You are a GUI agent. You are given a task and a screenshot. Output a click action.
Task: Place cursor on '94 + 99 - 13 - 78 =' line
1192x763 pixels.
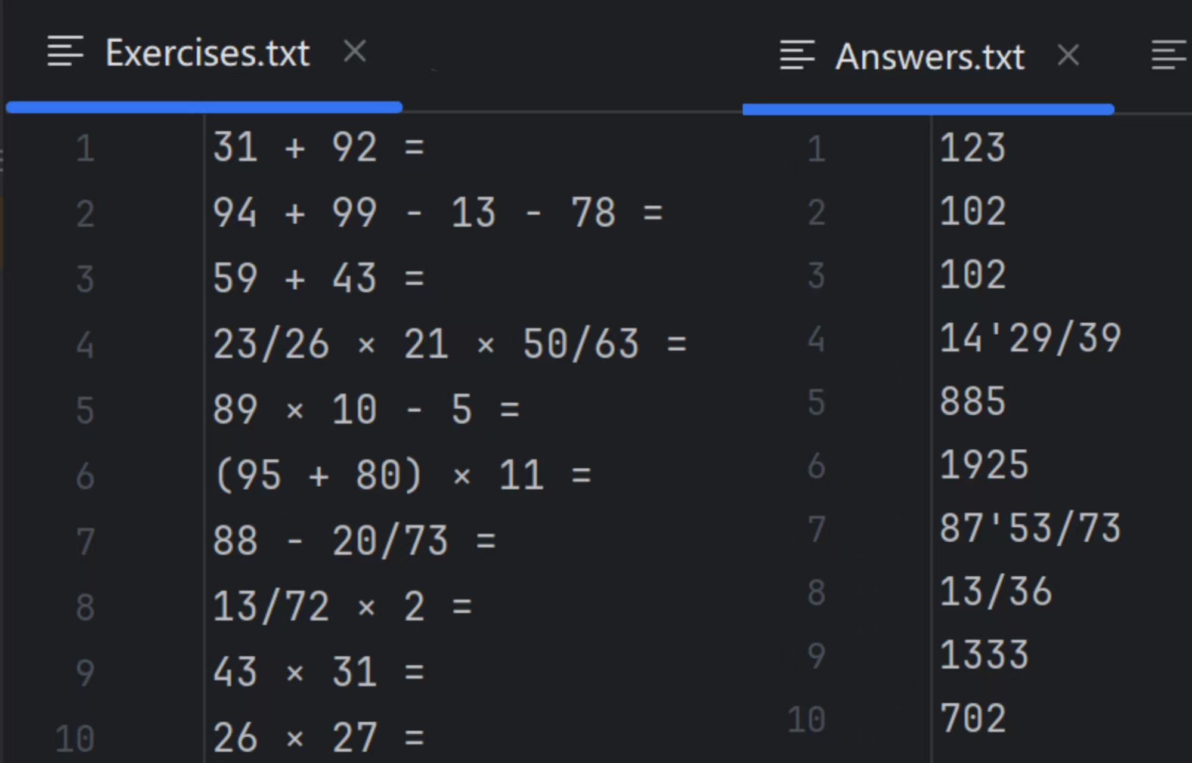[437, 213]
